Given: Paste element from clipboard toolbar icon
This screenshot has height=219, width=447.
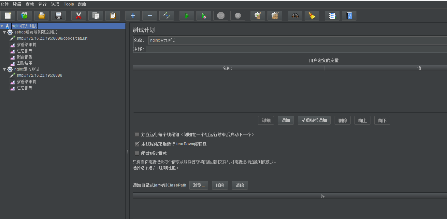Looking at the screenshot, I should [x=112, y=16].
